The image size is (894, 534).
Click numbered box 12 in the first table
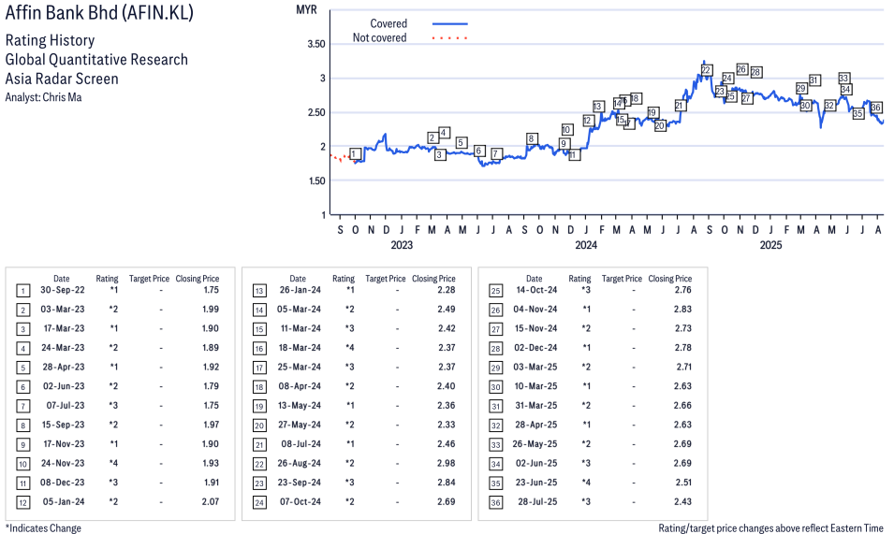pyautogui.click(x=22, y=503)
